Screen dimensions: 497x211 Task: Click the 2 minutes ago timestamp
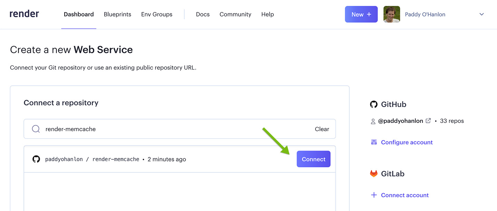point(167,159)
